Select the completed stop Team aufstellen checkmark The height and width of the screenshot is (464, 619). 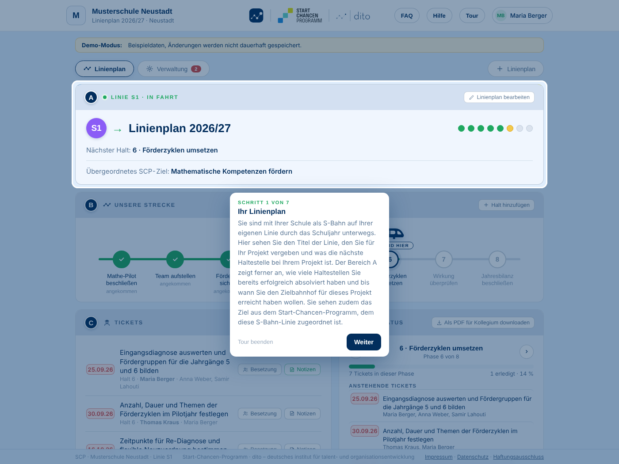(x=175, y=259)
